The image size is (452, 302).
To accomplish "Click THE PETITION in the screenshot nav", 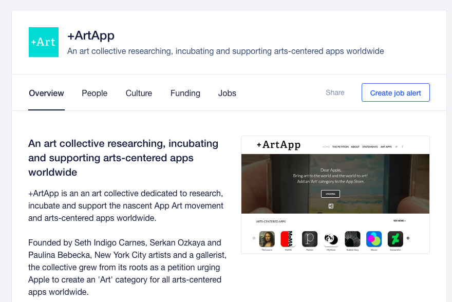I will (341, 147).
